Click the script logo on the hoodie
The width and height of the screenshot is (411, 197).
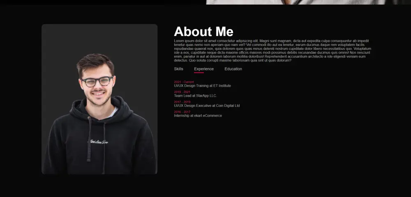click(98, 142)
